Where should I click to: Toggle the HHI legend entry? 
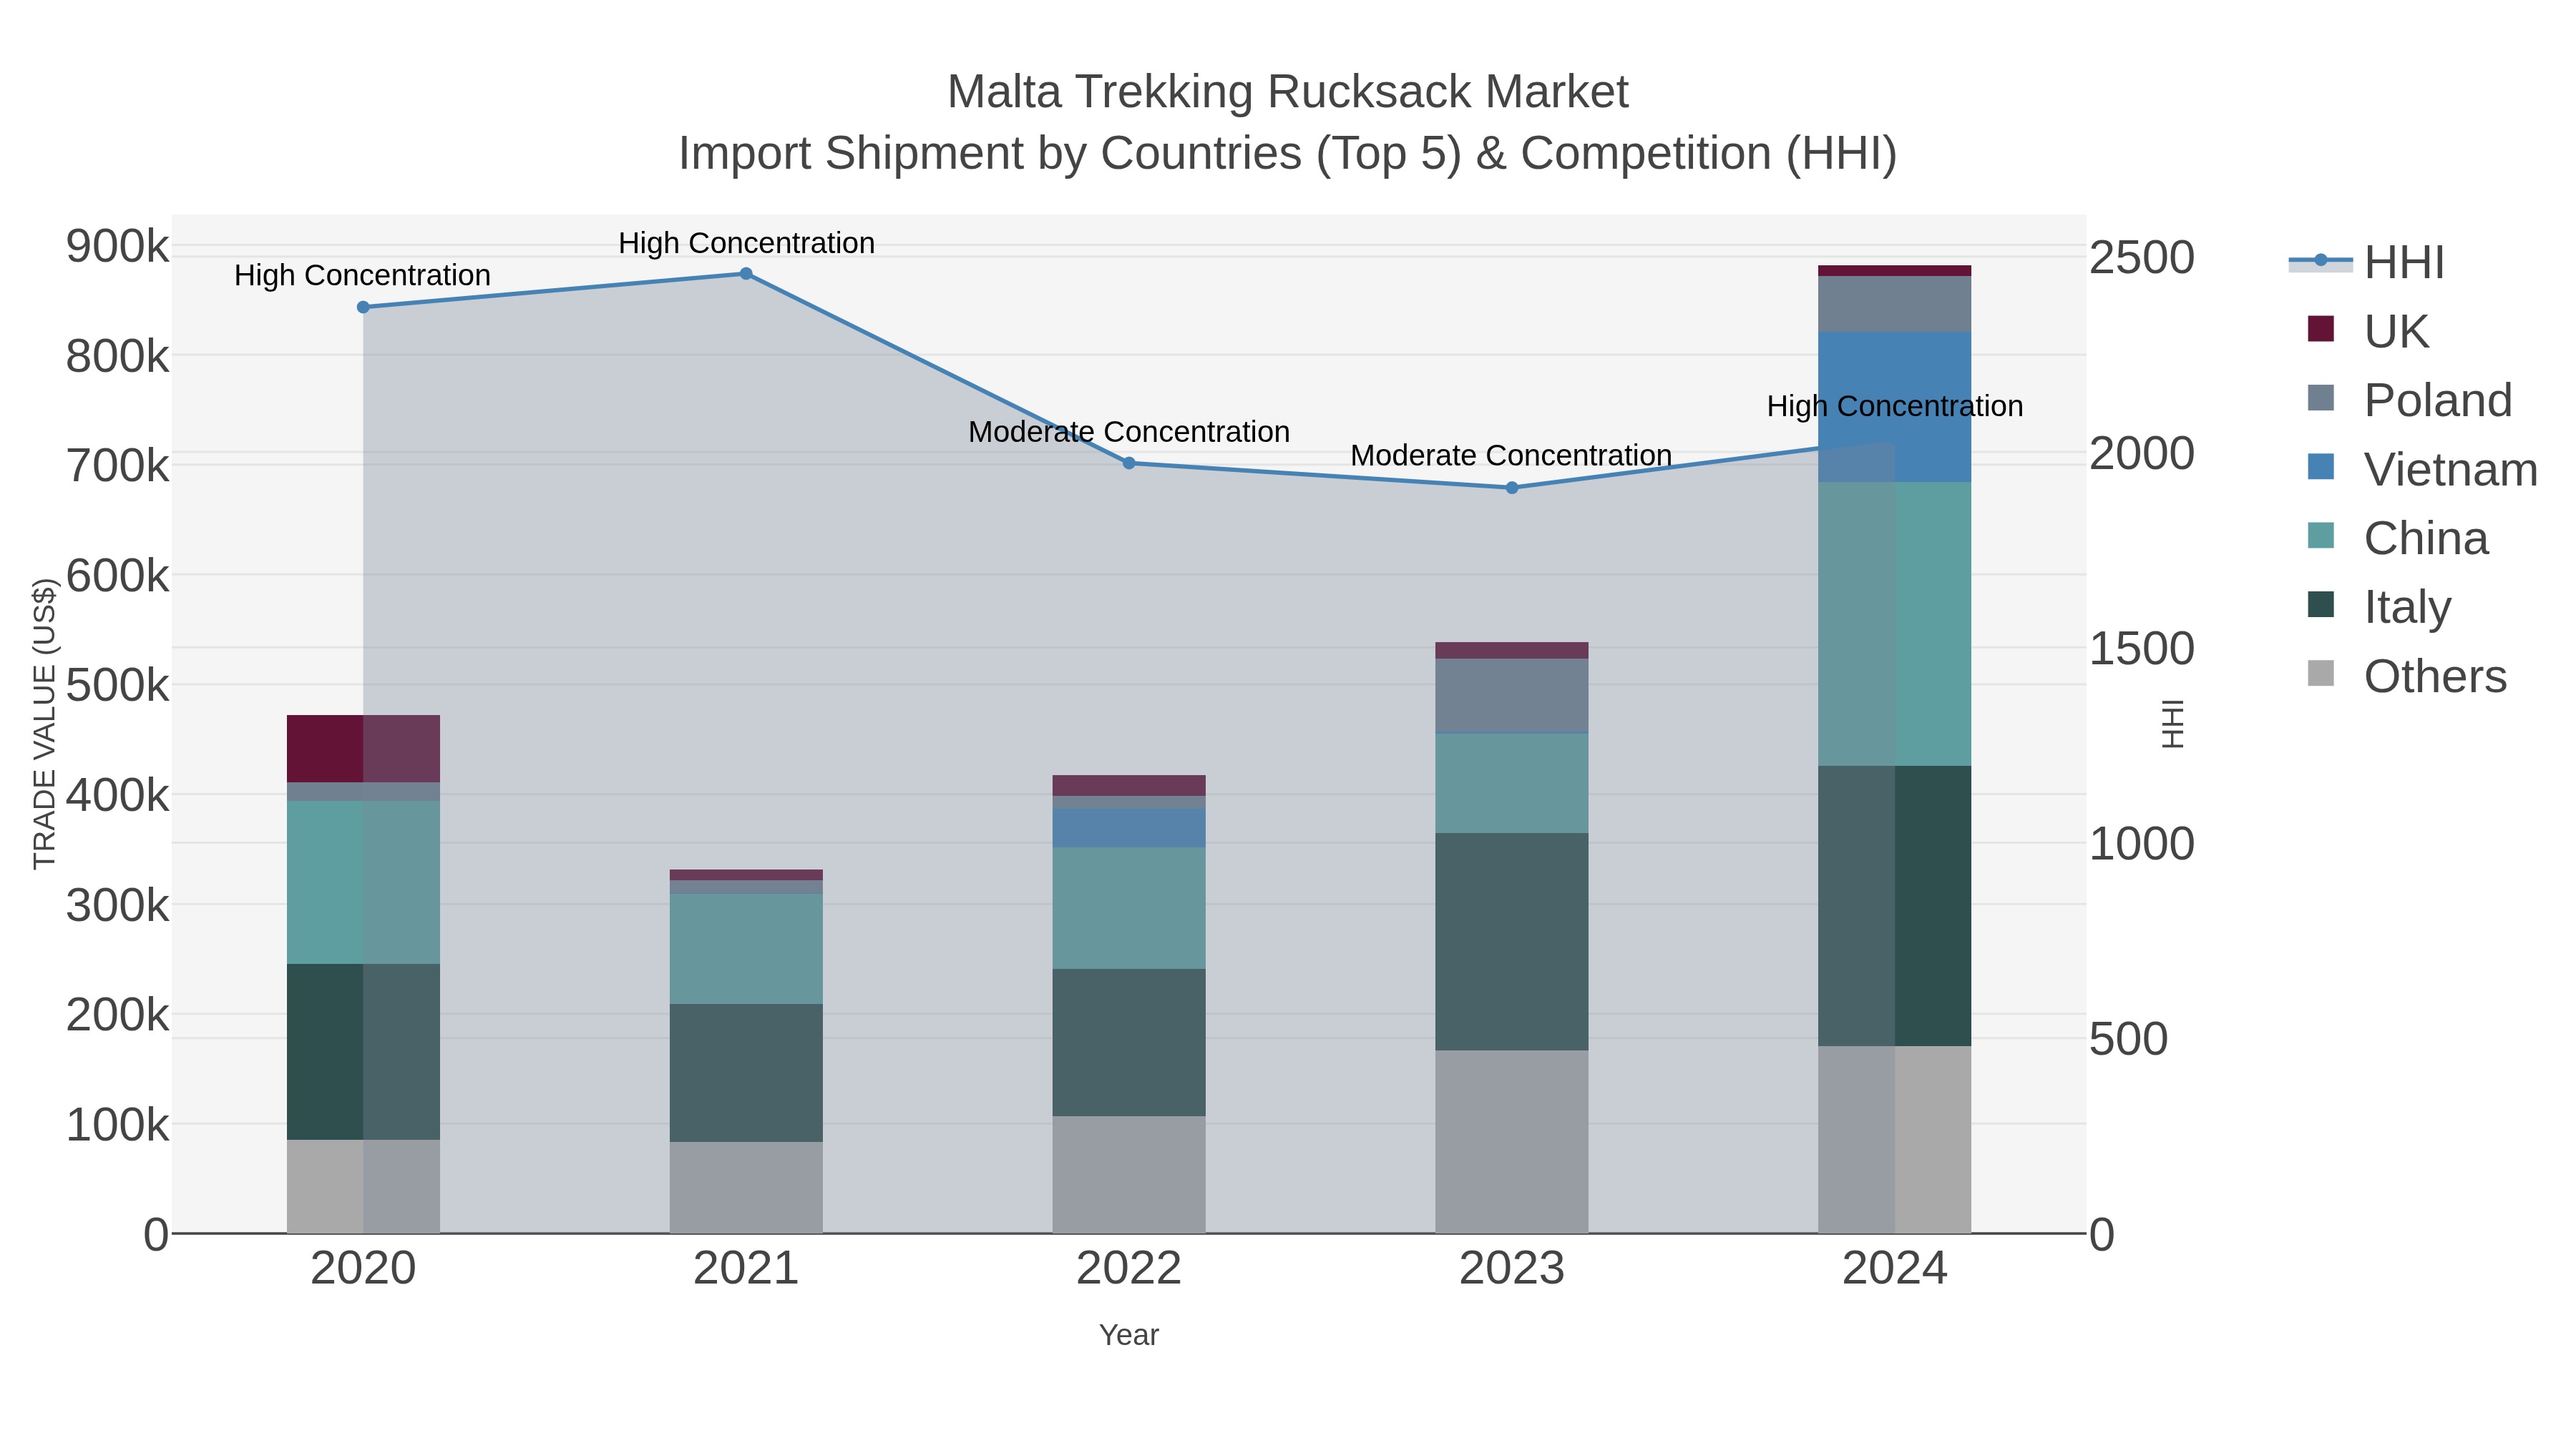[x=2367, y=262]
